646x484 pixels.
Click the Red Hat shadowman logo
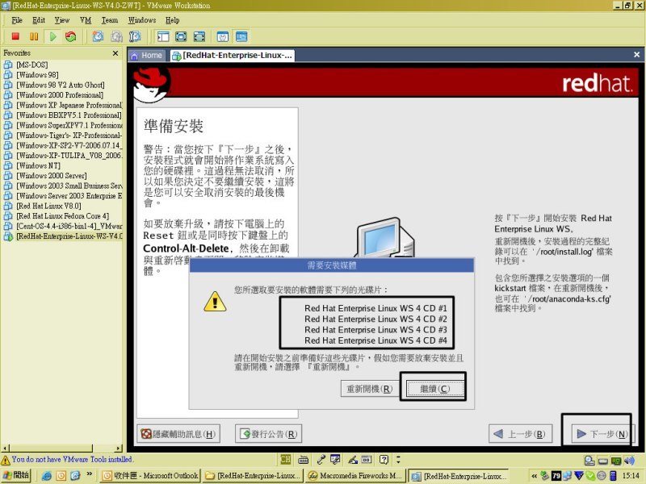pyautogui.click(x=152, y=85)
